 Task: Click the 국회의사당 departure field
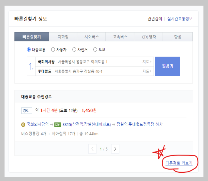tap(94, 62)
